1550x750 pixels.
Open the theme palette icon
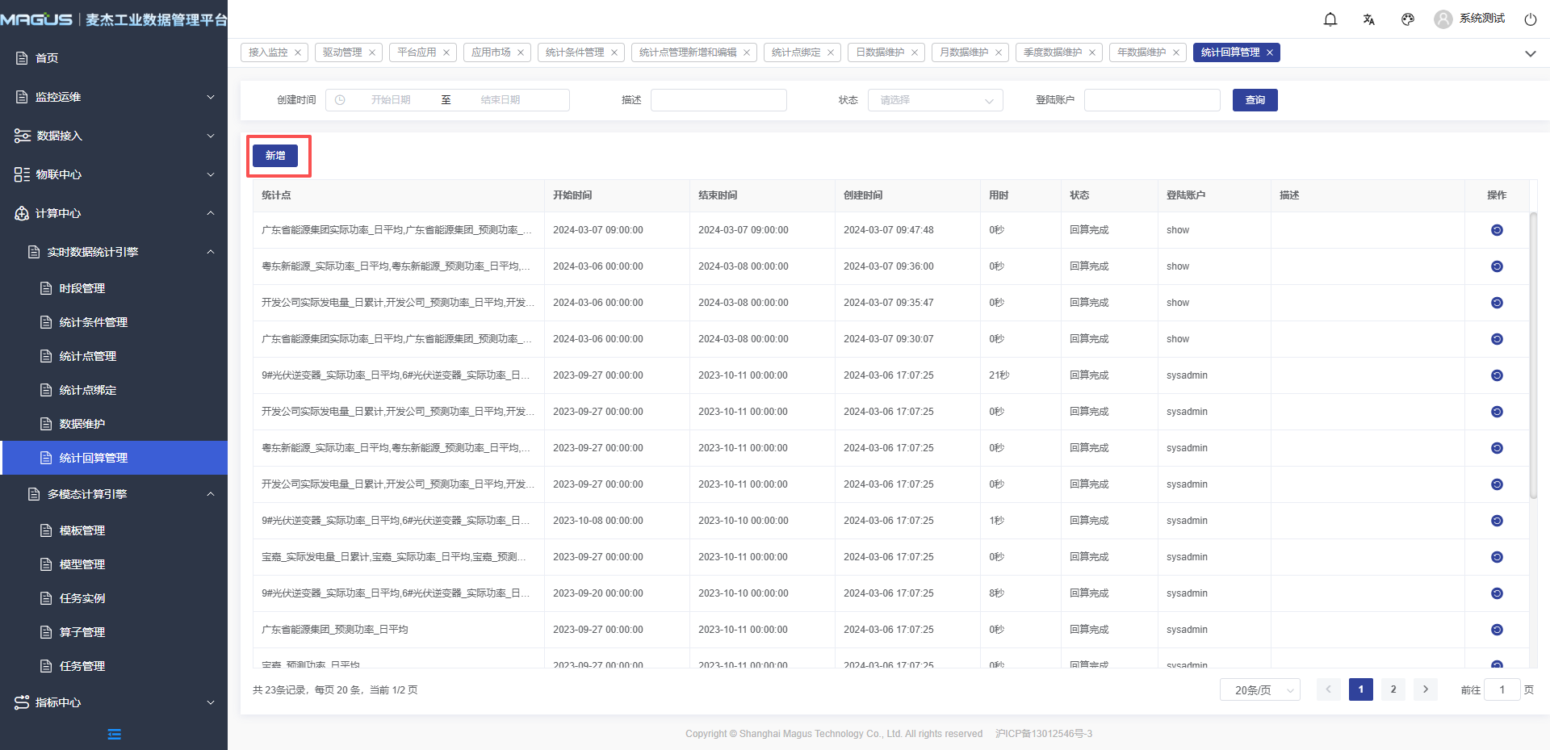point(1408,19)
